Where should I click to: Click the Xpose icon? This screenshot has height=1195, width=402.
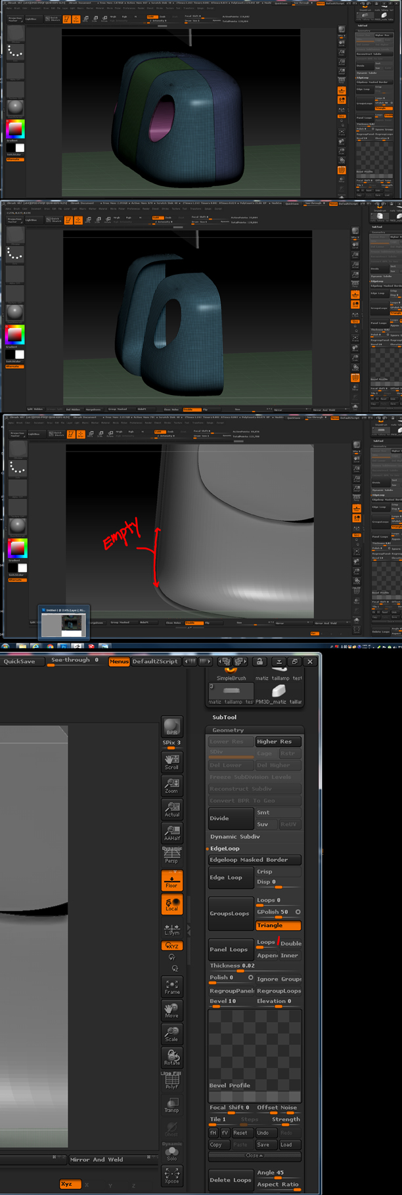(172, 1176)
